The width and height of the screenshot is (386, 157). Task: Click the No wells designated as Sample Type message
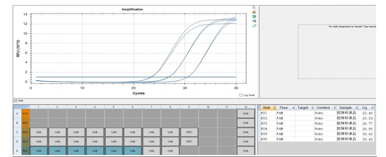[x=352, y=26]
